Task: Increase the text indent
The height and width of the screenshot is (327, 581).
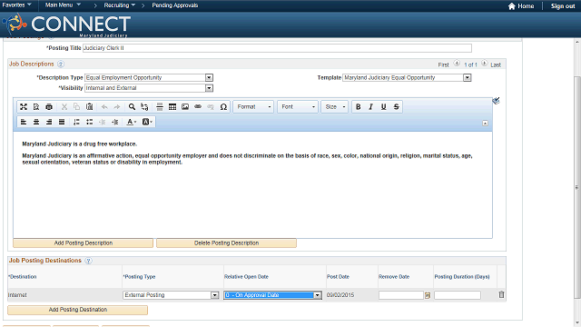Action: pos(115,122)
